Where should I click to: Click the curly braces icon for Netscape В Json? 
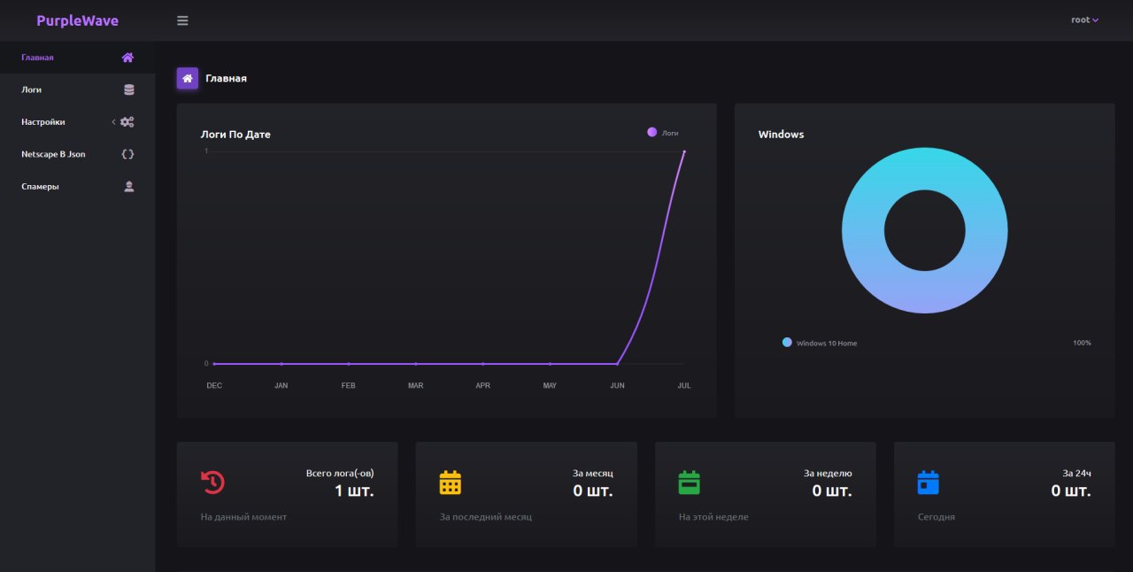coord(127,154)
